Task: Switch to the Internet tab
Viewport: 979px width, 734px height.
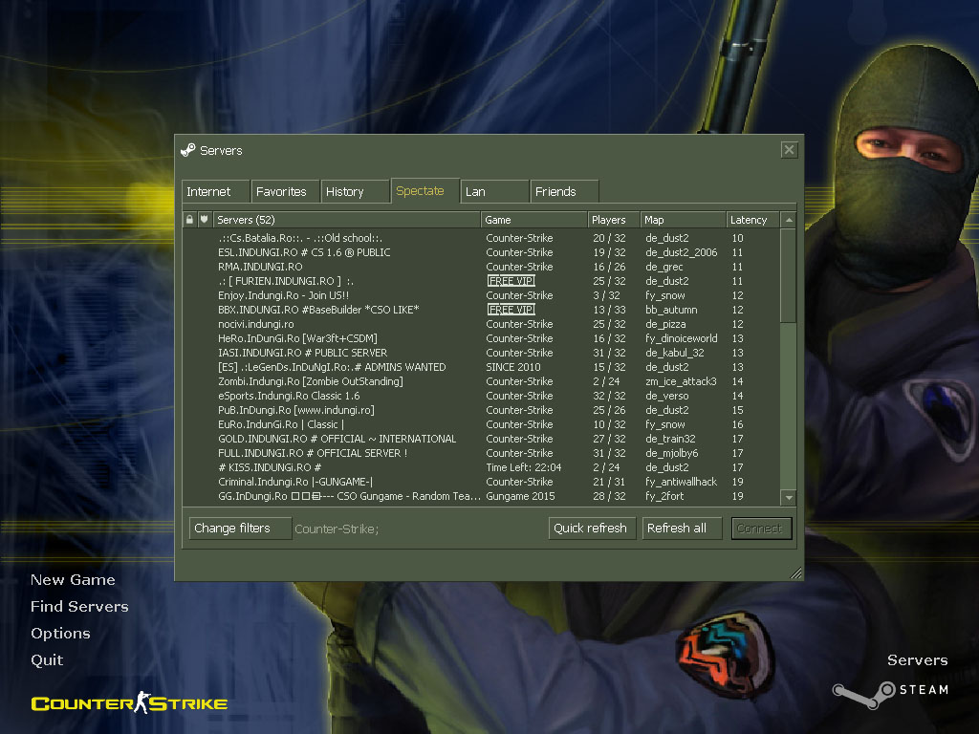Action: pos(216,191)
